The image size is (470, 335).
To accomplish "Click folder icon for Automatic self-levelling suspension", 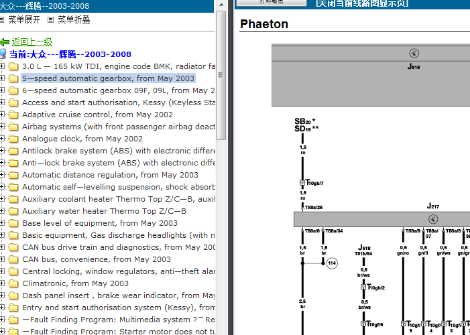I will tap(13, 187).
